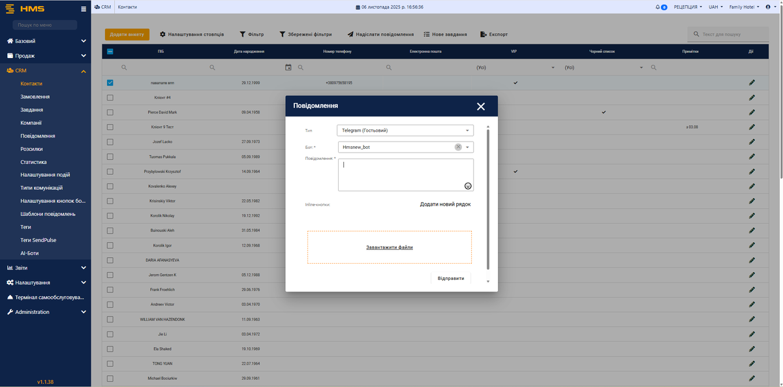Click the Повідомлення text area
Viewport: 783px width, 387px height.
point(401,174)
